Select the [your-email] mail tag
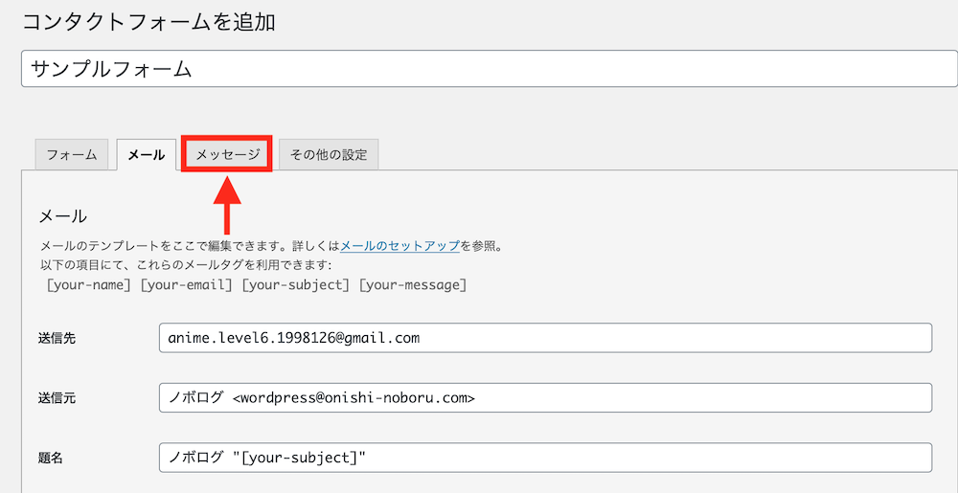This screenshot has height=493, width=958. coord(187,285)
